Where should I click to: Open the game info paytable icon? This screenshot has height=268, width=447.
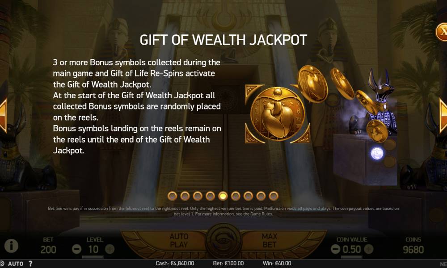click(x=12, y=246)
